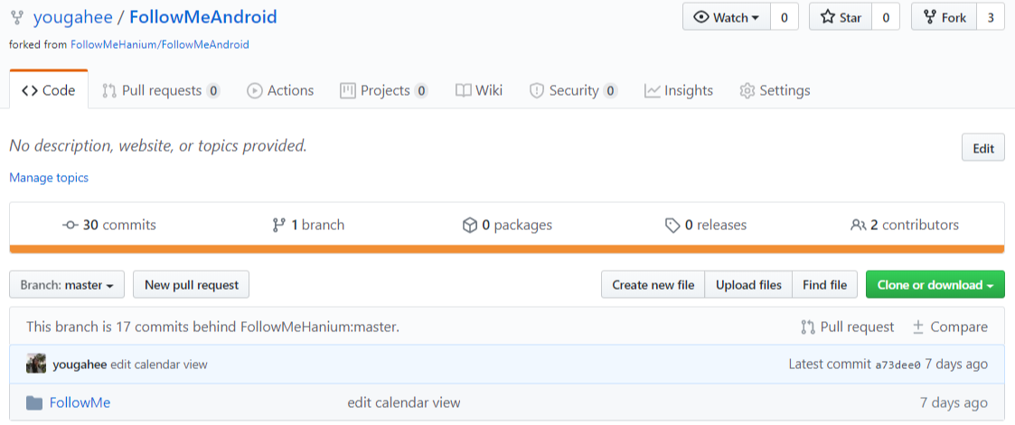Open the FollowMe row commit message link

click(404, 403)
